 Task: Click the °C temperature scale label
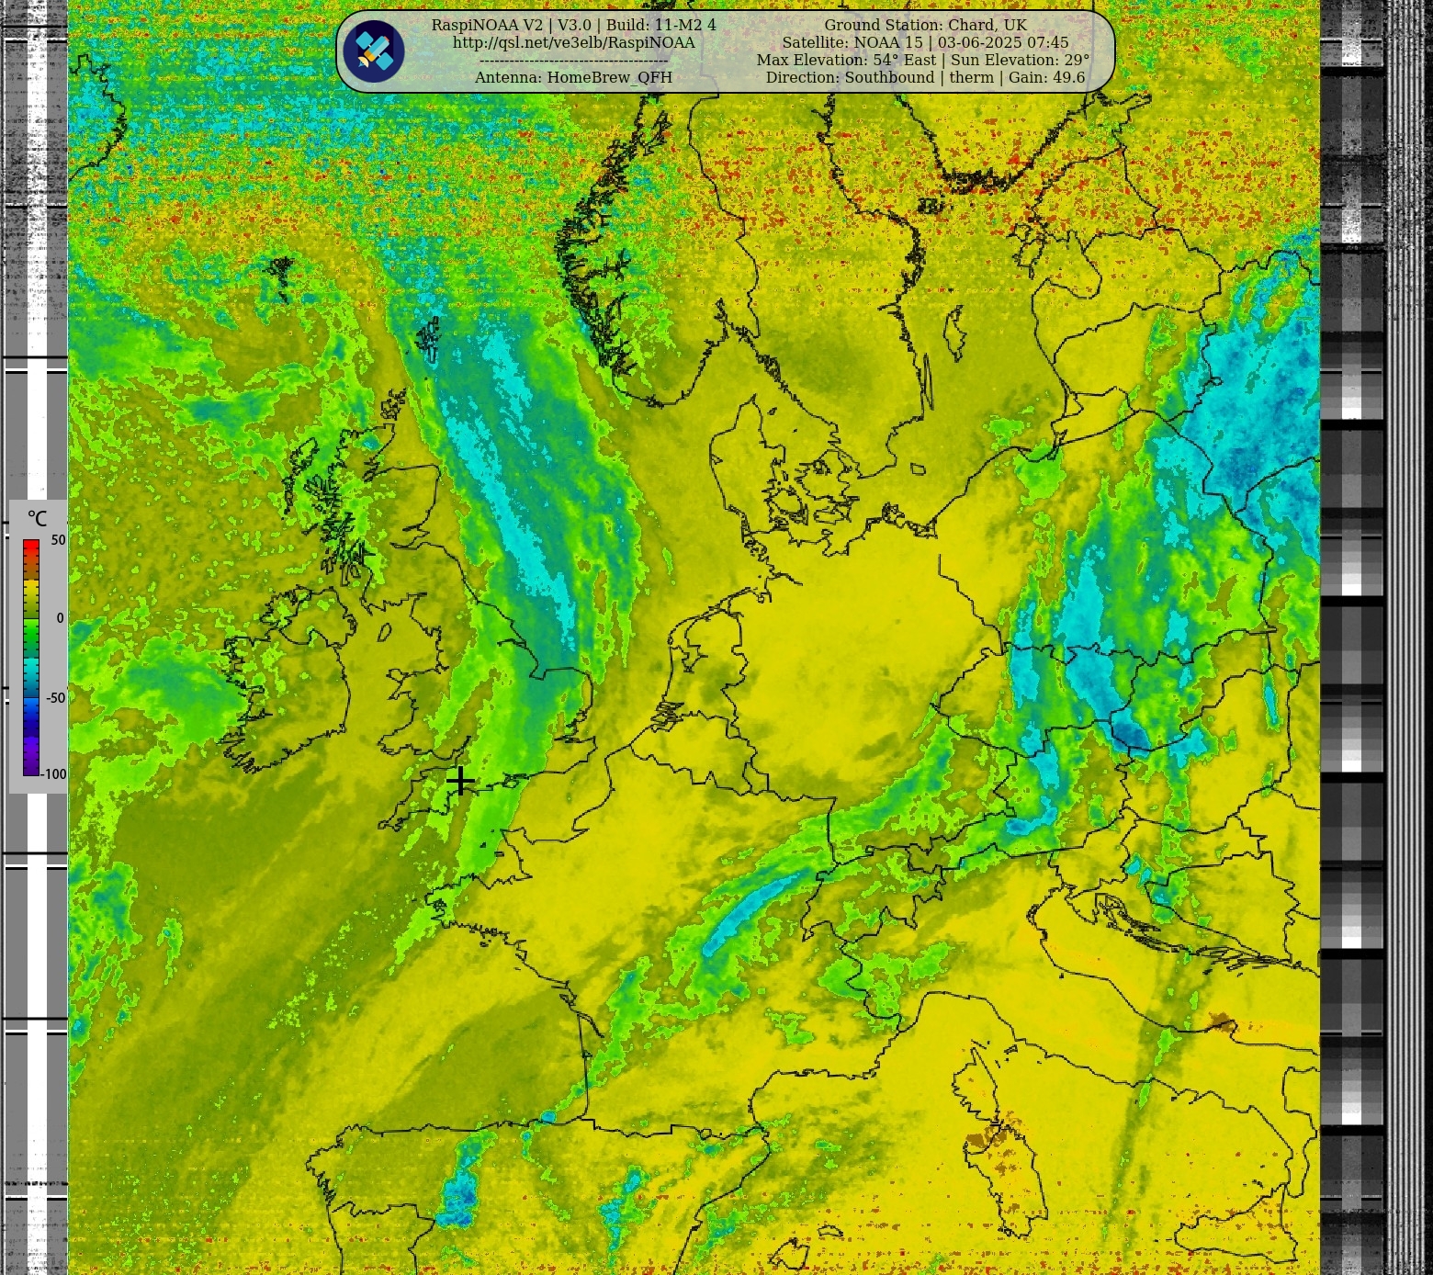[x=37, y=519]
